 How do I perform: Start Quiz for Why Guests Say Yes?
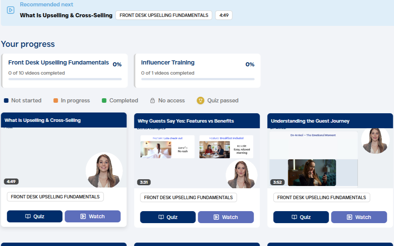click(168, 217)
